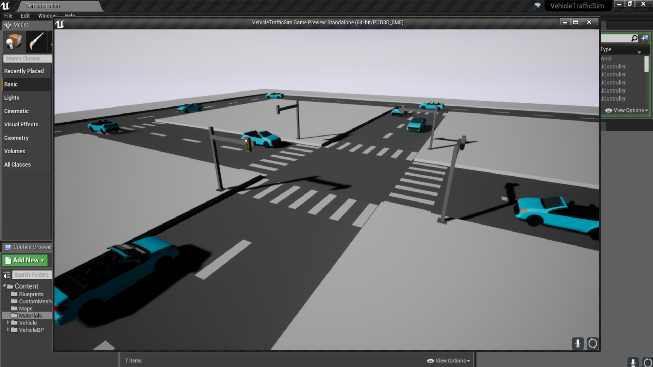
Task: Switch to the Demonstration tab
Action: [x=42, y=5]
